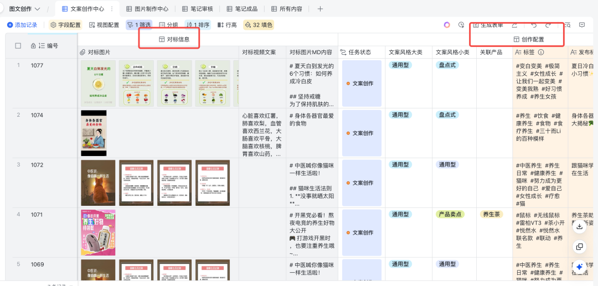The height and width of the screenshot is (286, 598).
Task: Open the 1 筛选 filter menu
Action: (139, 25)
